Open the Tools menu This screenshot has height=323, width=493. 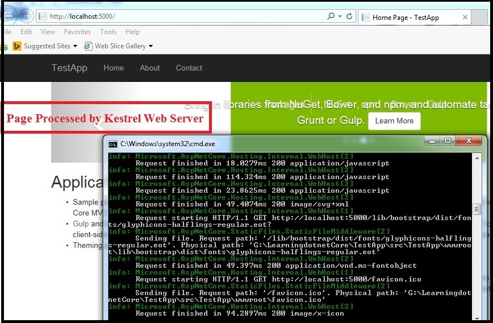coord(108,32)
